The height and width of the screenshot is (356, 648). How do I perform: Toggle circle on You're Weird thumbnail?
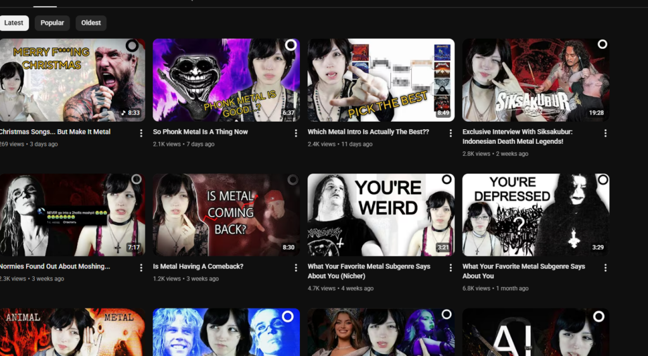[447, 180]
